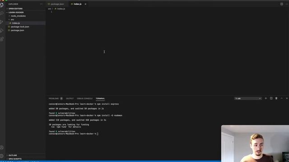
Task: Expand the node_modules folder
Action: (x=25, y=16)
